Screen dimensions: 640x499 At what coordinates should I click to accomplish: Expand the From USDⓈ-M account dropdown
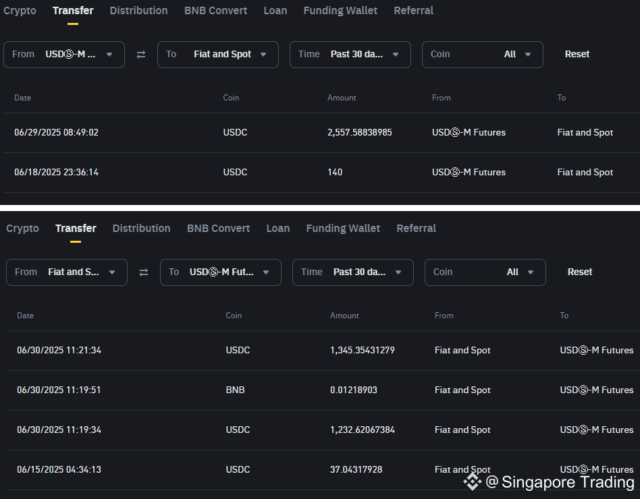(64, 55)
